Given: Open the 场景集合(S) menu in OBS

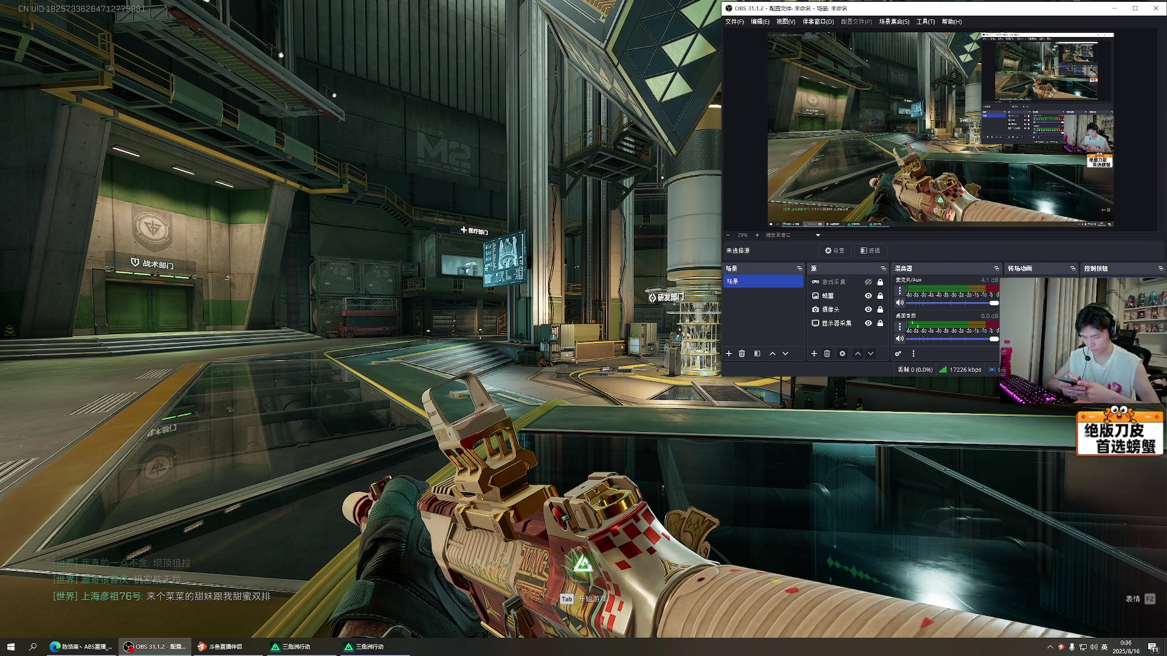Looking at the screenshot, I should [894, 22].
